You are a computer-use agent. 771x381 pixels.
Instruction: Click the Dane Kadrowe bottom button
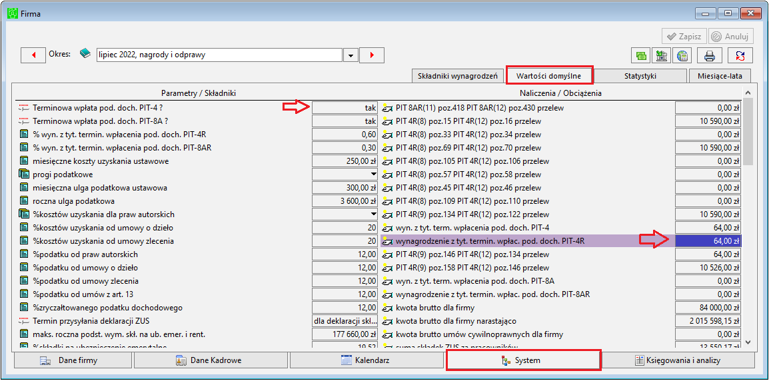coord(211,360)
